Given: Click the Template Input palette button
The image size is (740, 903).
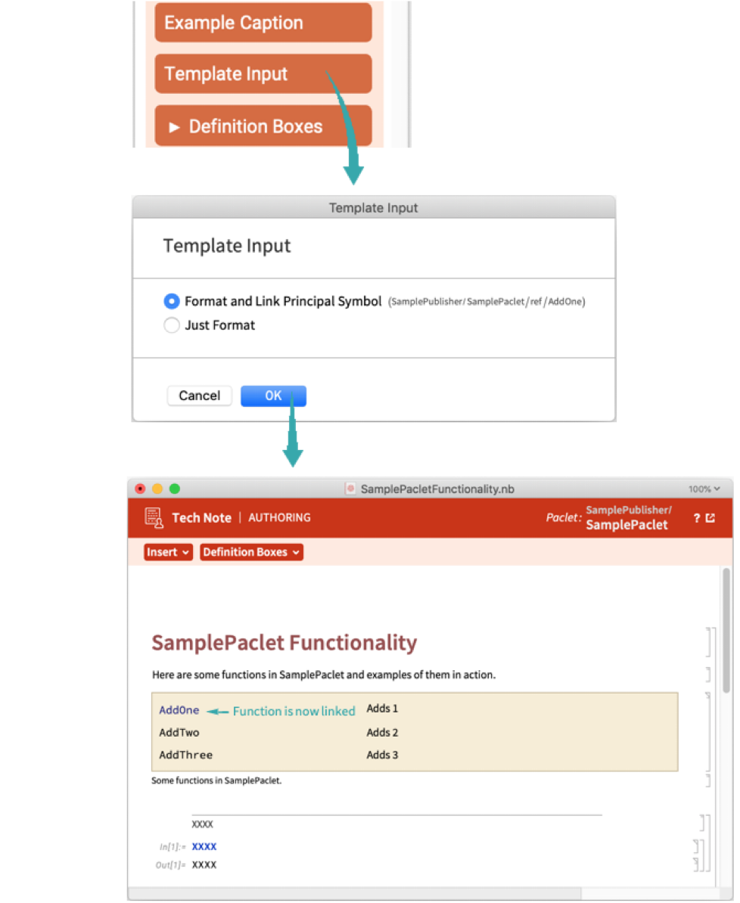Looking at the screenshot, I should [x=263, y=74].
